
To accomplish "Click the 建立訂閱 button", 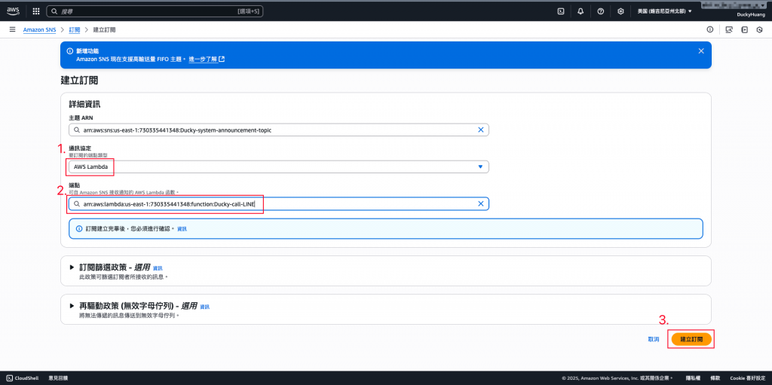I will point(692,339).
